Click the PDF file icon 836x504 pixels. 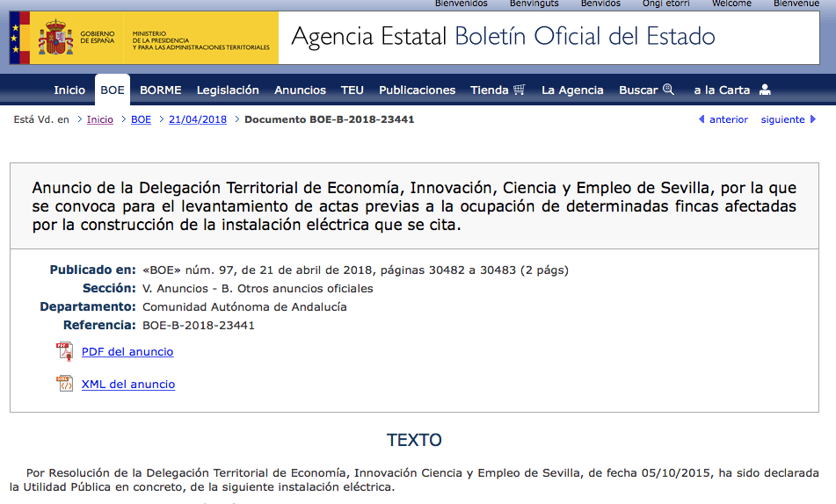click(x=64, y=351)
